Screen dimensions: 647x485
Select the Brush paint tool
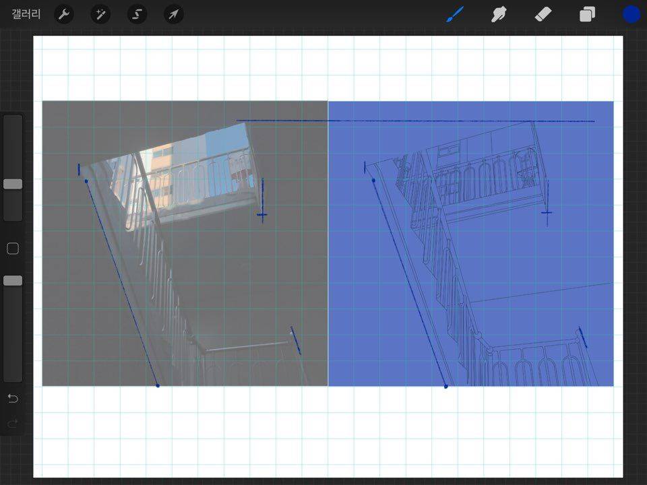coord(455,14)
